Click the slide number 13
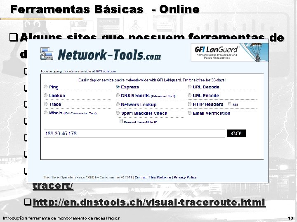 [290, 218]
